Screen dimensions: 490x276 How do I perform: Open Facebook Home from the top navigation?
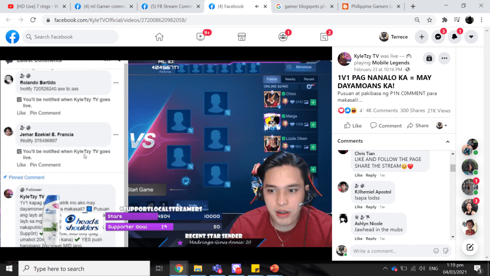(159, 37)
